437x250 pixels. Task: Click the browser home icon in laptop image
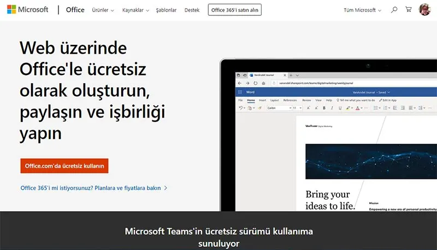(x=264, y=83)
